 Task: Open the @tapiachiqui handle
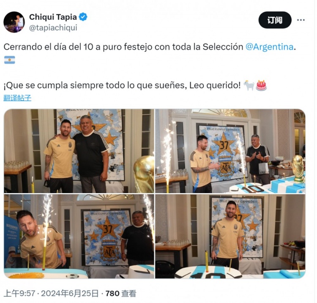tap(53, 28)
